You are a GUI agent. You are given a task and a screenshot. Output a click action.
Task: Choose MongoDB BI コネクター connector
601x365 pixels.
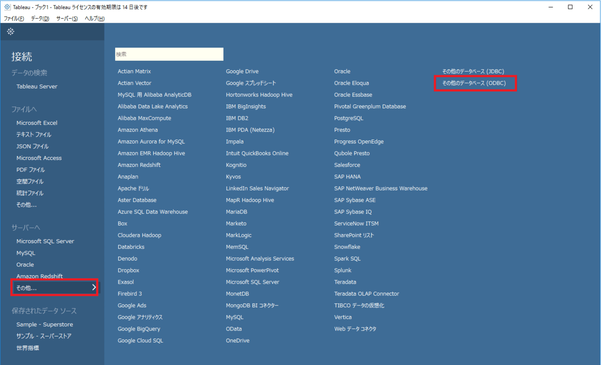252,305
